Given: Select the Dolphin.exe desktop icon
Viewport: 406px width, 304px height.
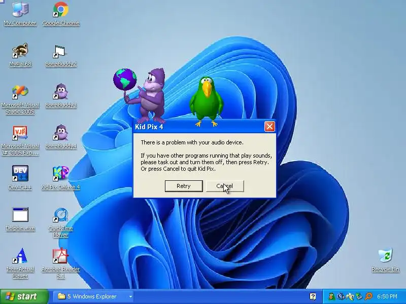Looking at the screenshot, I should coord(20,219).
